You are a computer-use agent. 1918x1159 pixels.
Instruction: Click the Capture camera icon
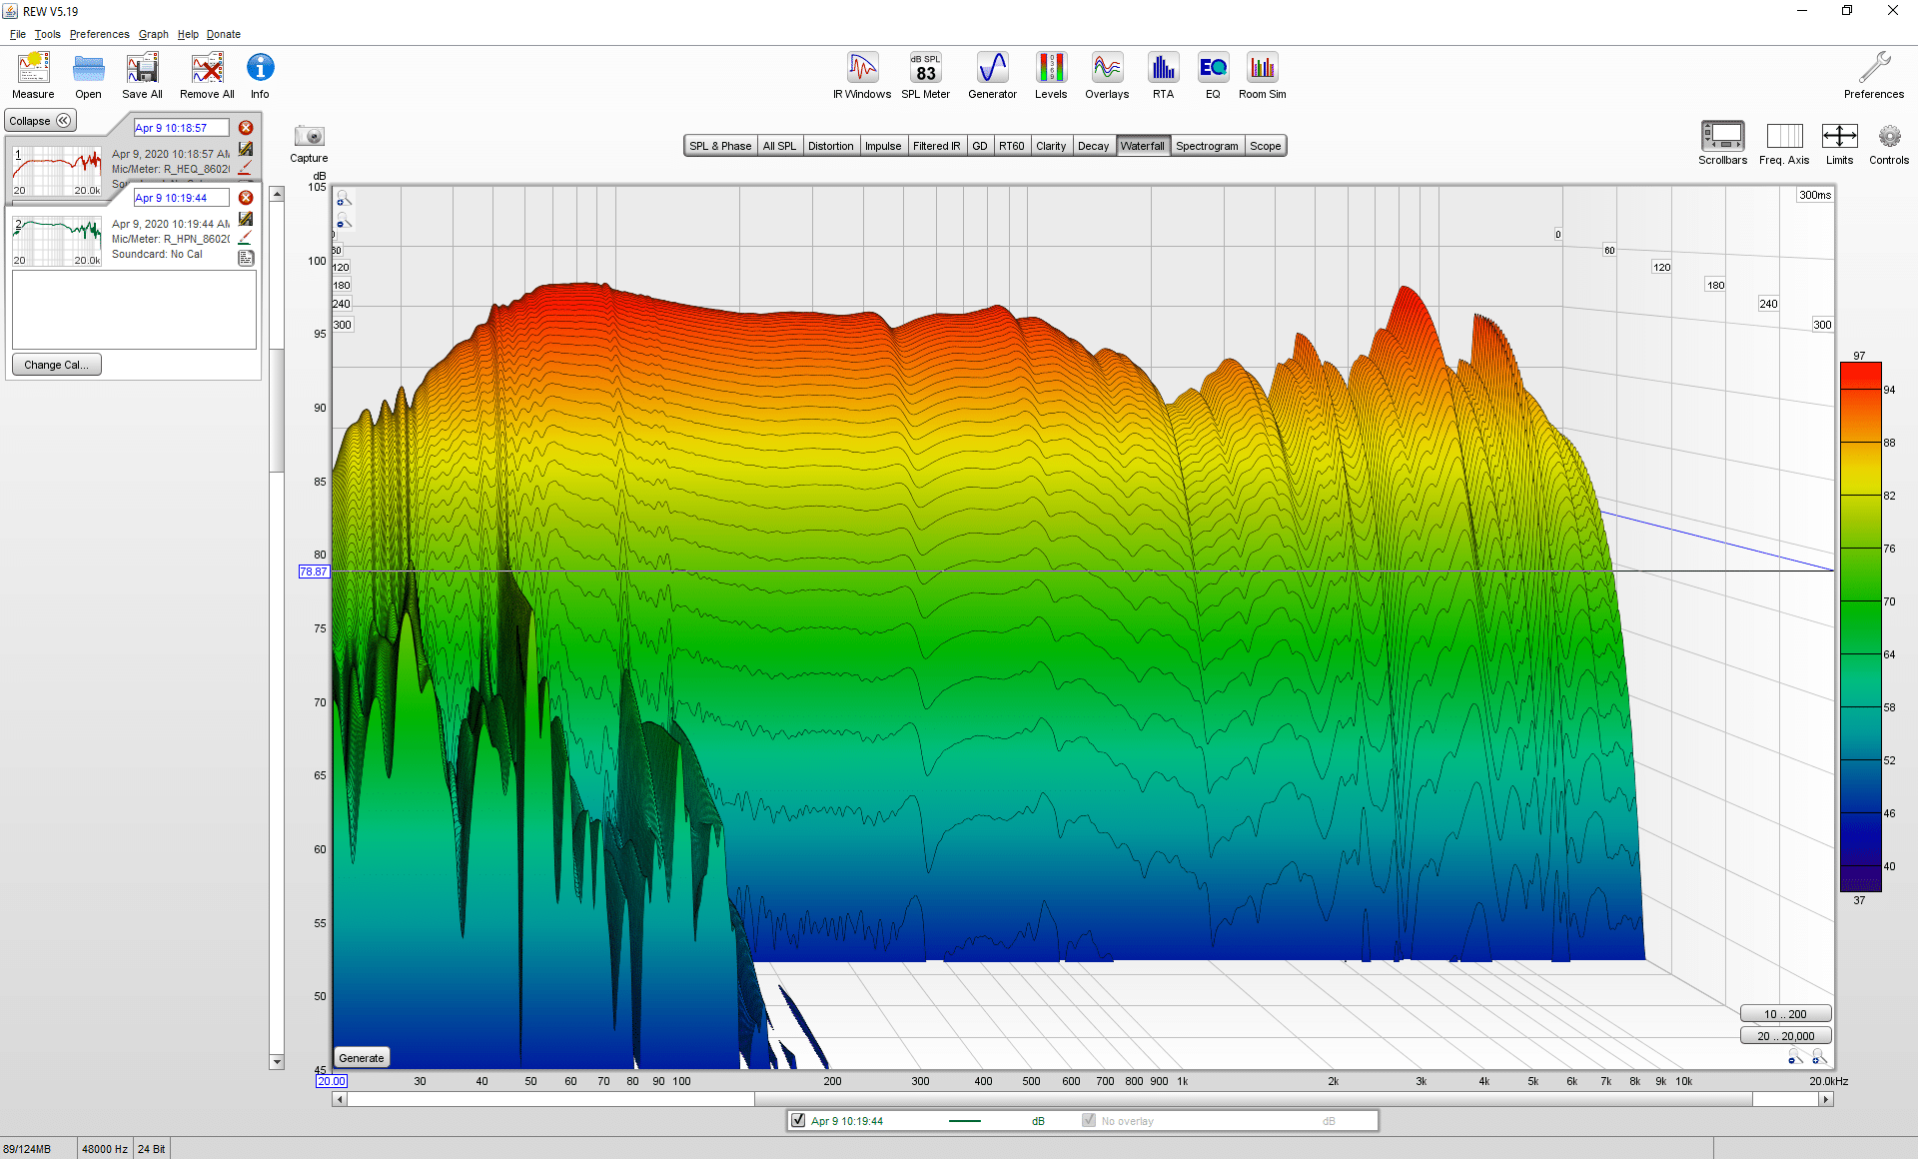(310, 137)
